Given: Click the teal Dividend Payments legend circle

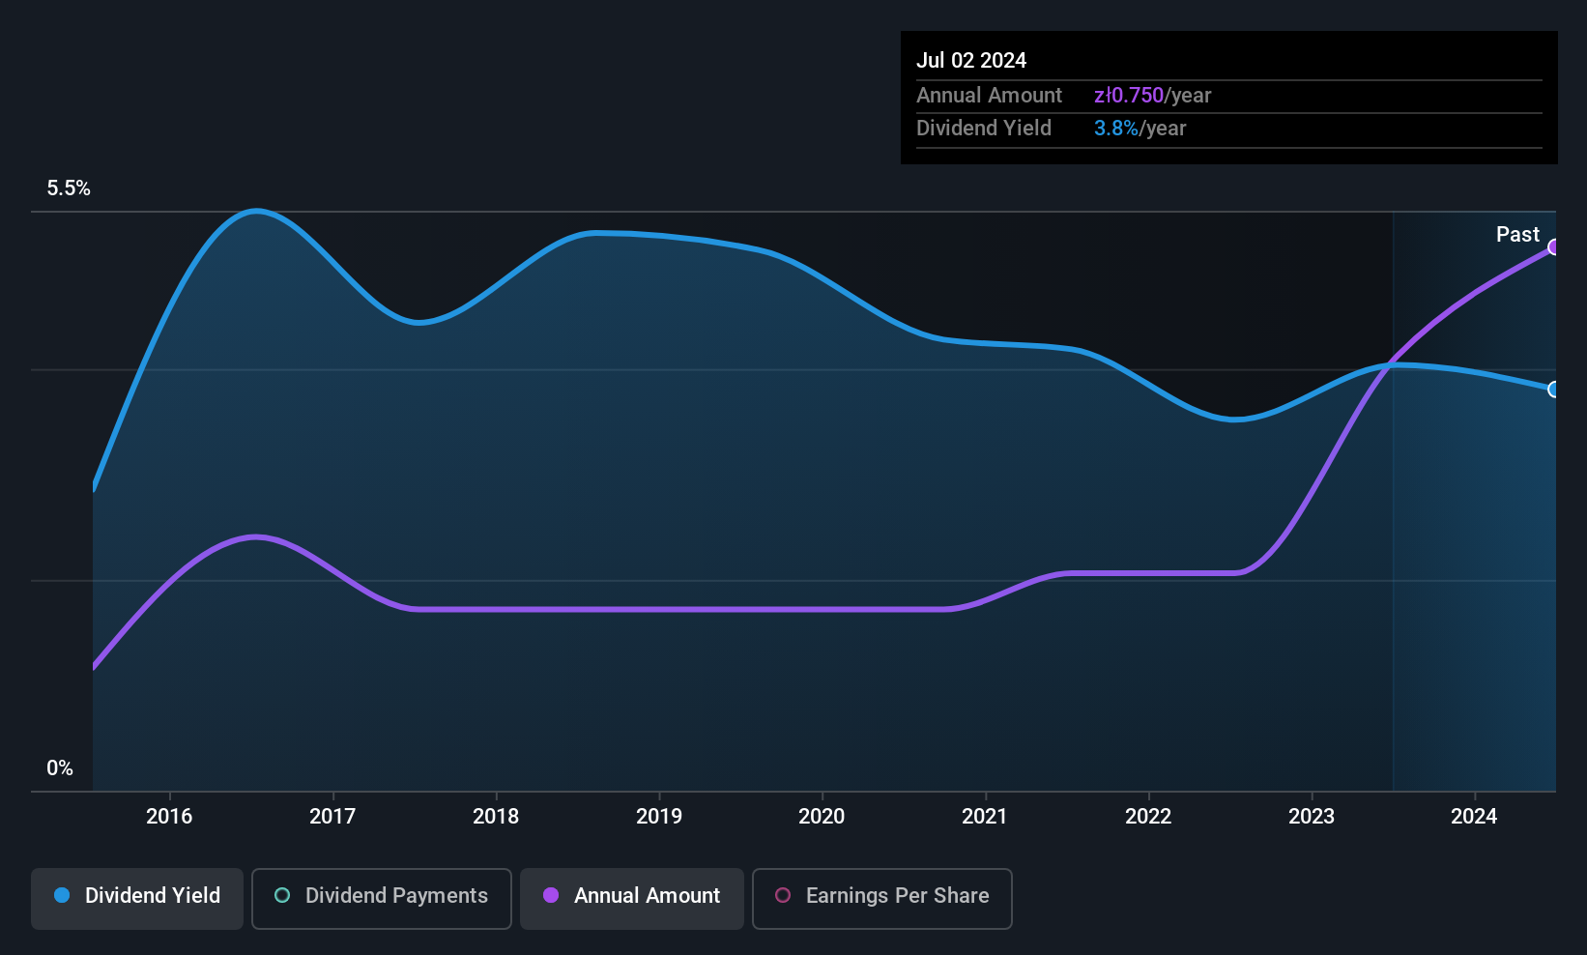Looking at the screenshot, I should click(282, 895).
